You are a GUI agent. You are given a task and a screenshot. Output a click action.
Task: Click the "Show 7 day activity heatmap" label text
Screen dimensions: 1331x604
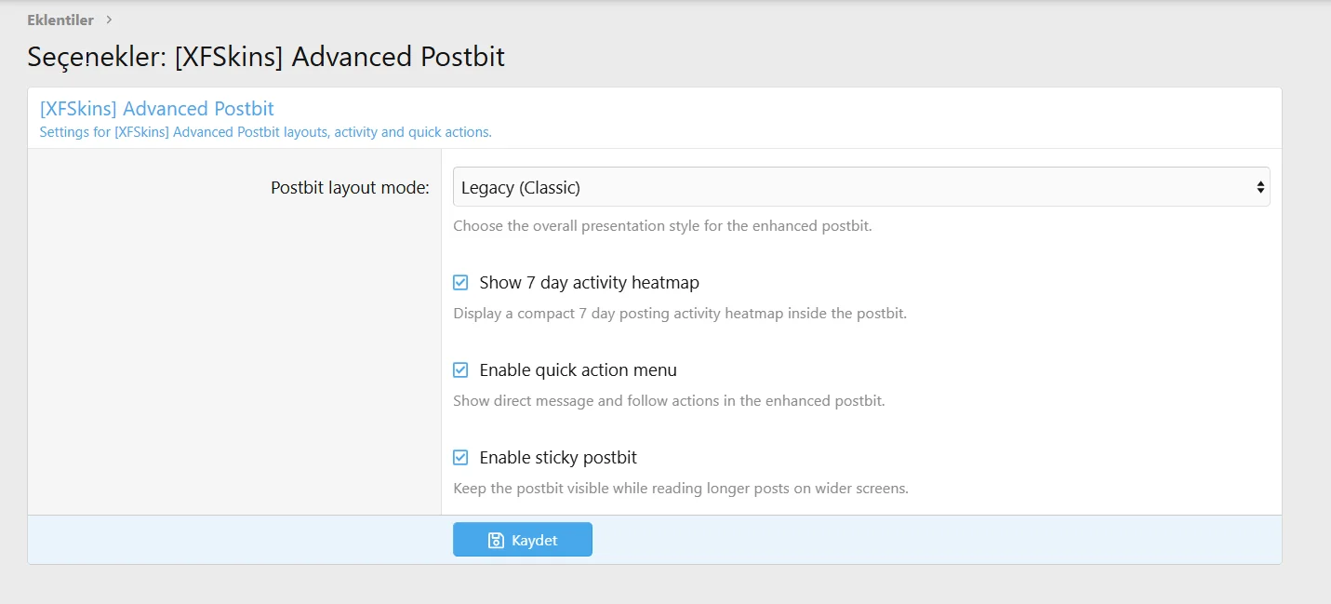tap(590, 282)
